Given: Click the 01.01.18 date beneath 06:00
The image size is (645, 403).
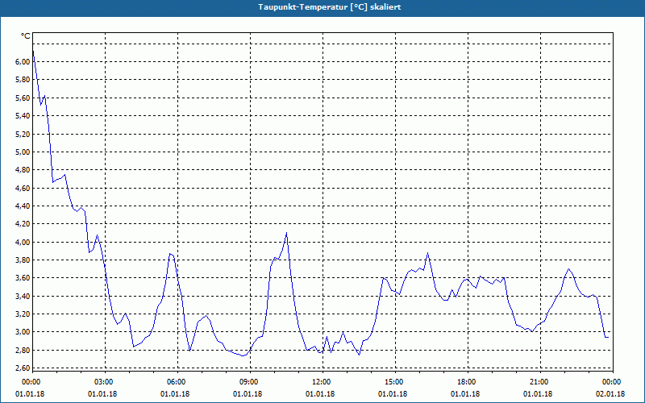Looking at the screenshot, I should click(x=175, y=394).
